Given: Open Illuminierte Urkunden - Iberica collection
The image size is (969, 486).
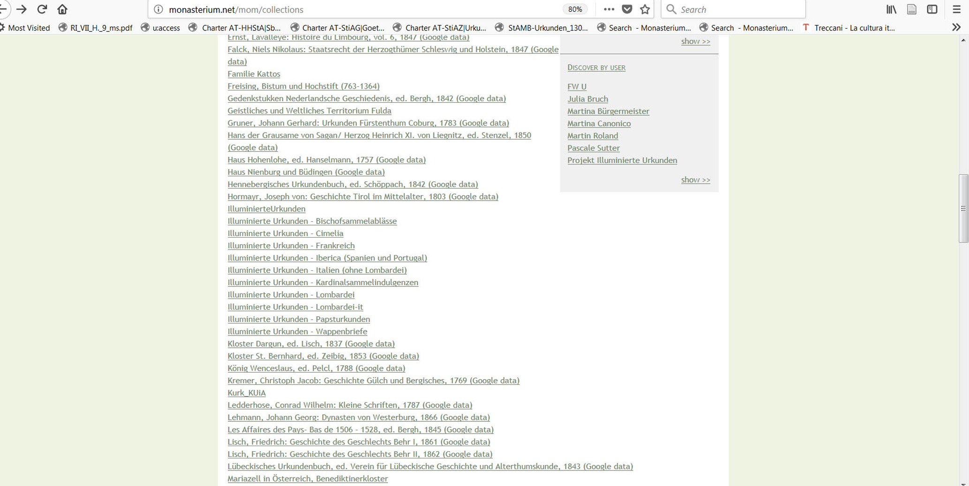Looking at the screenshot, I should [x=327, y=258].
